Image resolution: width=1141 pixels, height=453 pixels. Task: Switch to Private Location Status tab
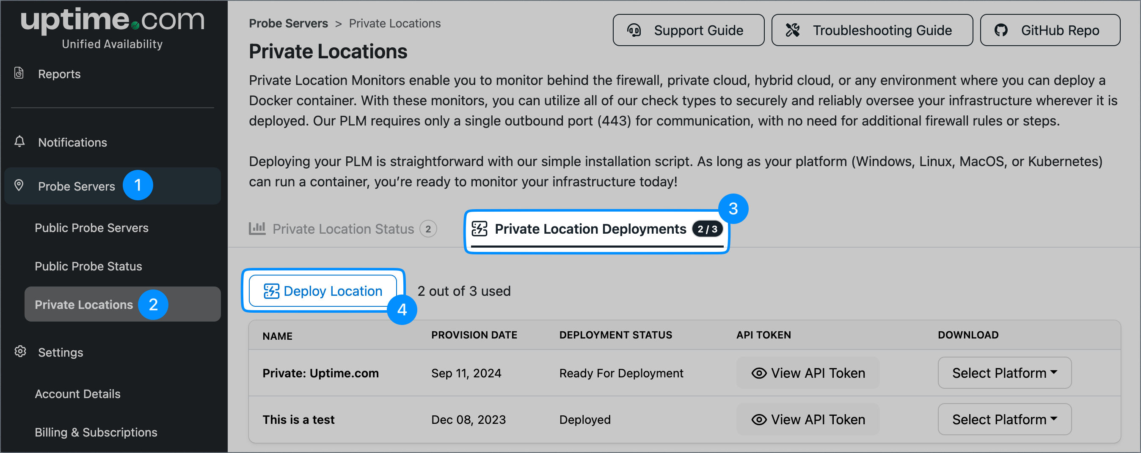coord(343,229)
